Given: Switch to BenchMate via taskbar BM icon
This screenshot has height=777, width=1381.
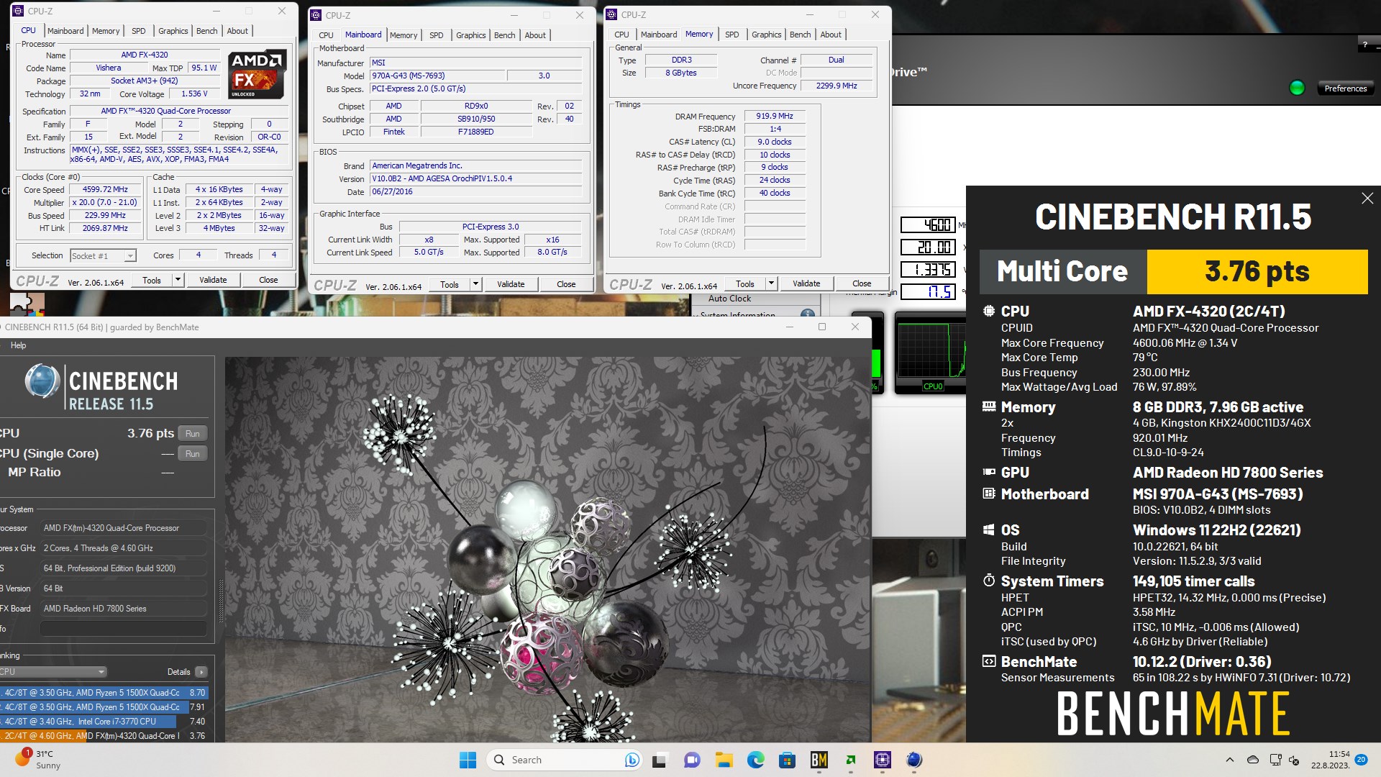Looking at the screenshot, I should pyautogui.click(x=819, y=760).
